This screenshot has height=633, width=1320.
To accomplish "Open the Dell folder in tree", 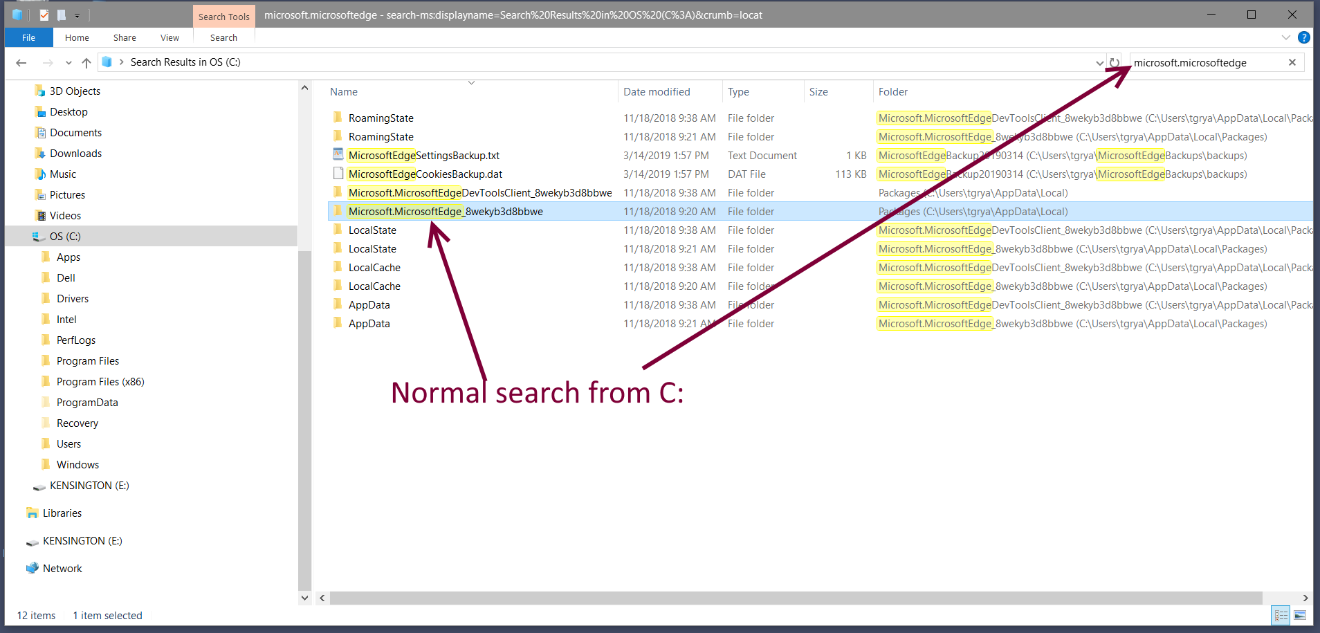I will 66,278.
